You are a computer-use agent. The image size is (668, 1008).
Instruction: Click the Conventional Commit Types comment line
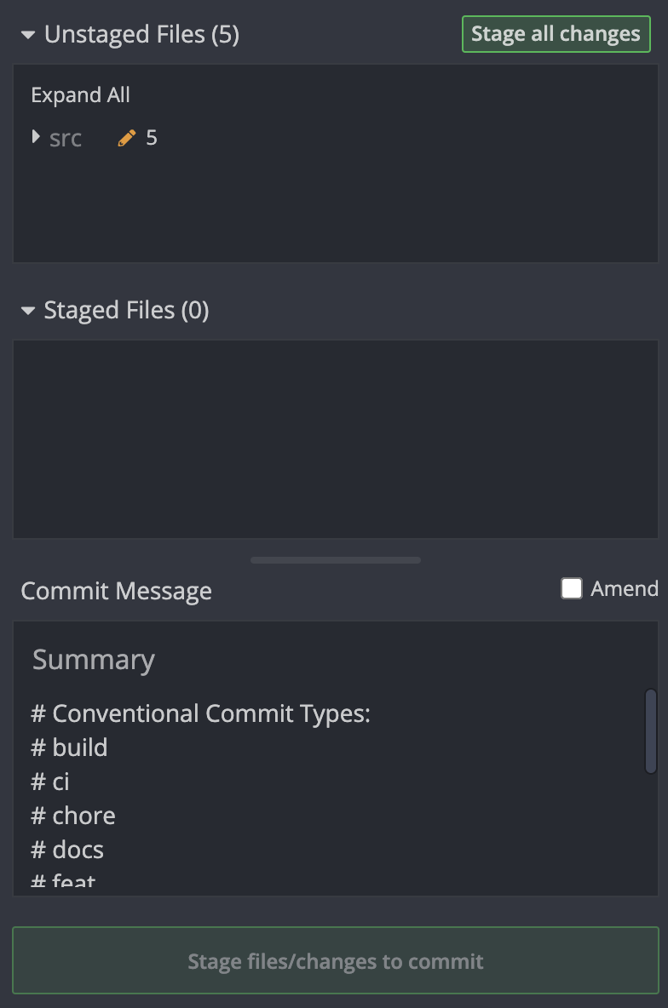tap(200, 713)
